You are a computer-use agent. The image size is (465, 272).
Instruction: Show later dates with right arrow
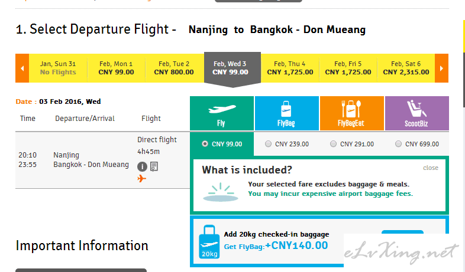[441, 68]
